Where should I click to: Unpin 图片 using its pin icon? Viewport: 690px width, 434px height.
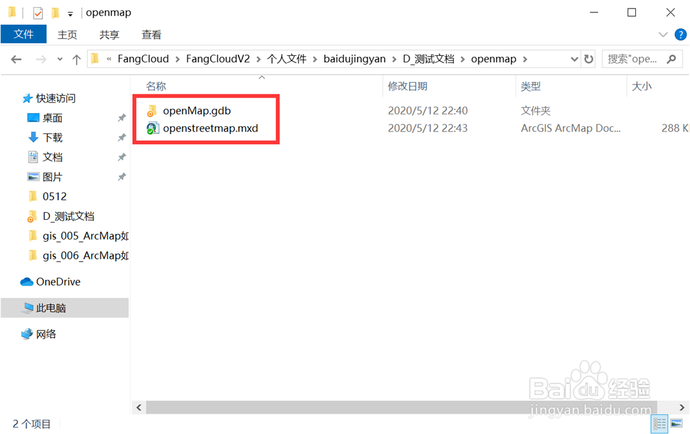pyautogui.click(x=122, y=177)
